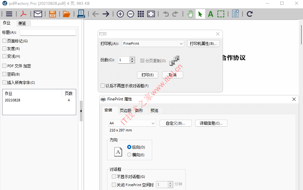The image size is (303, 190).
Task: Enable the PDF 文件 加密 checkbox
Action: pos(4,66)
